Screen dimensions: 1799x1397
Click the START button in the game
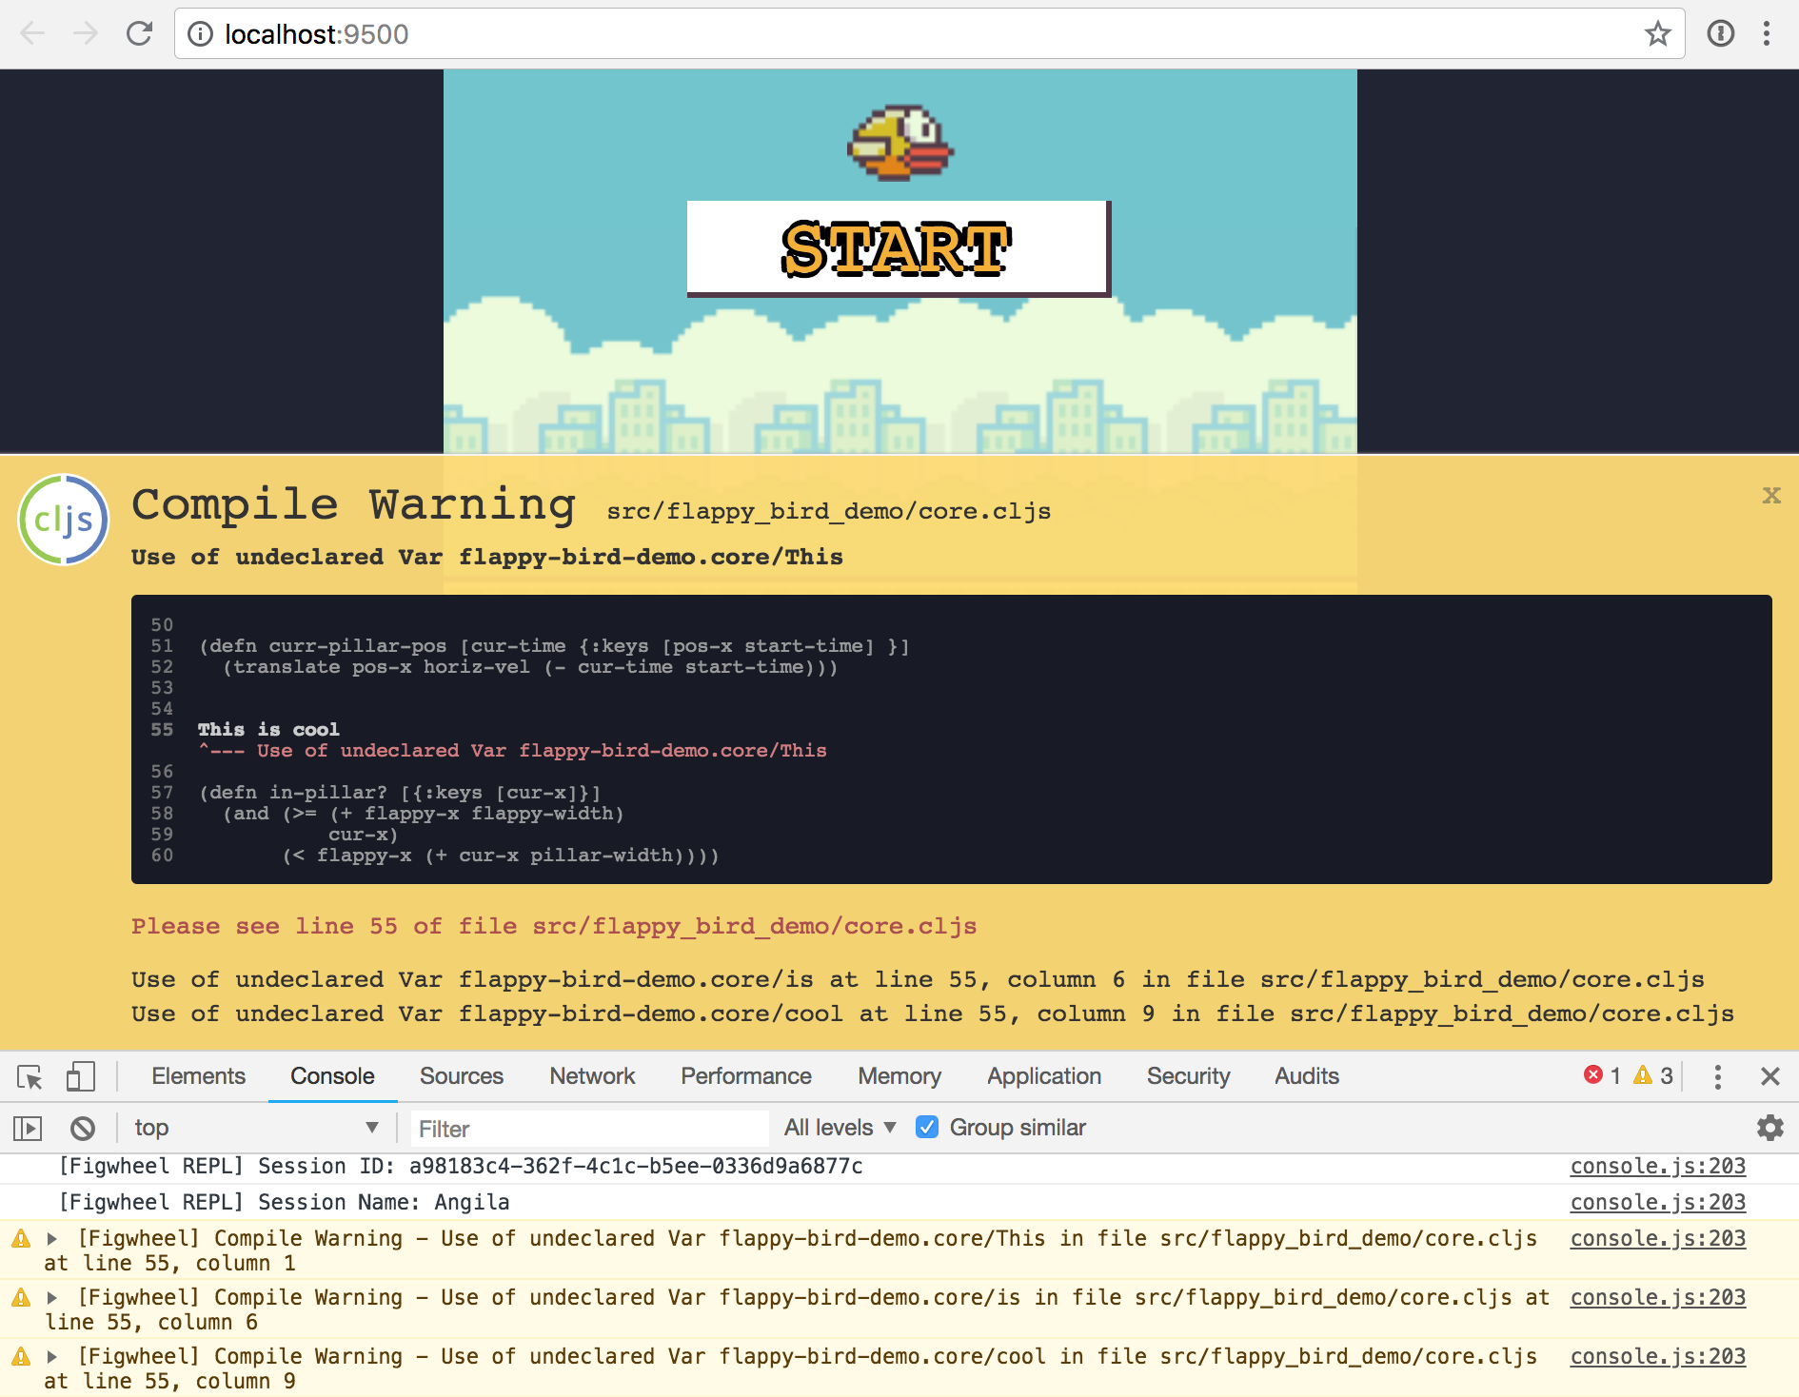click(x=898, y=248)
